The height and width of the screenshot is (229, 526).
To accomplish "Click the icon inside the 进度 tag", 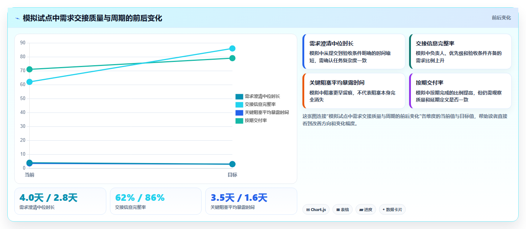I will point(361,210).
